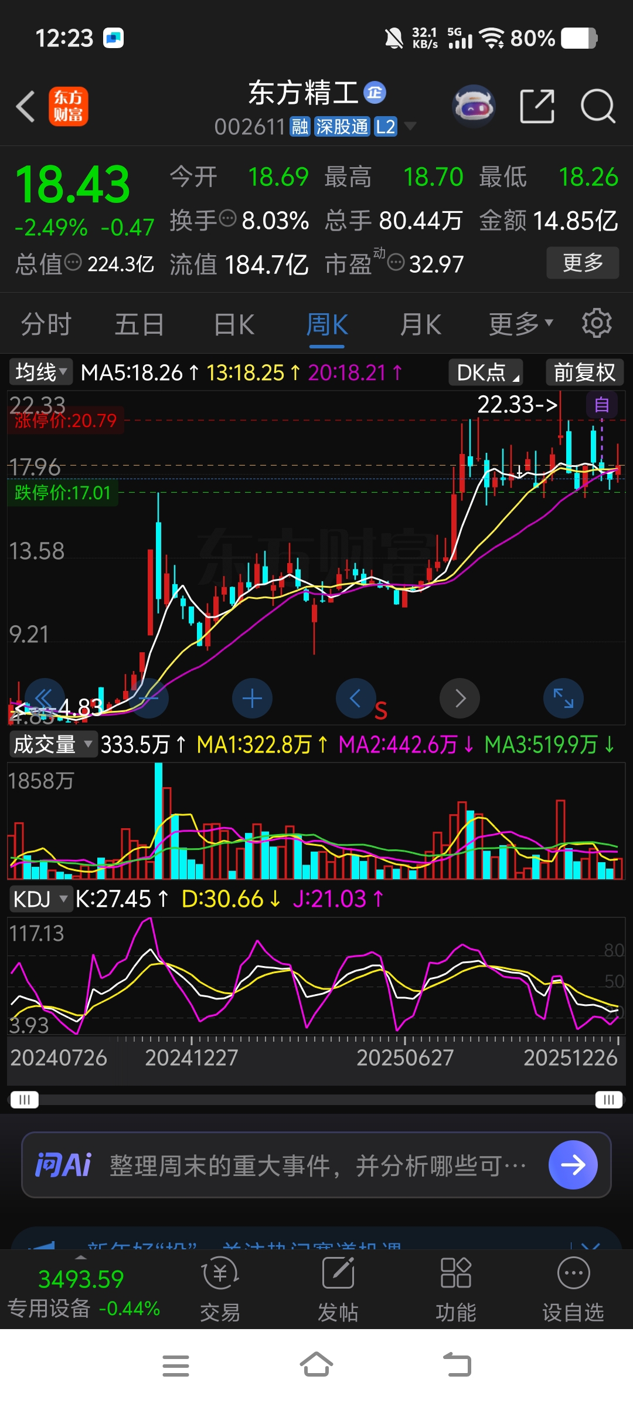
Task: Tap the L2 level tag
Action: tap(386, 126)
